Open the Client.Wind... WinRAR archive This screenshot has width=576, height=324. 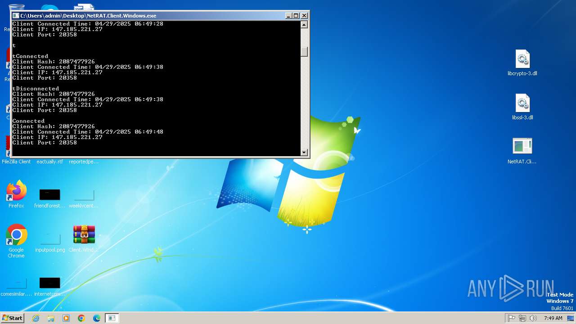[x=84, y=239]
